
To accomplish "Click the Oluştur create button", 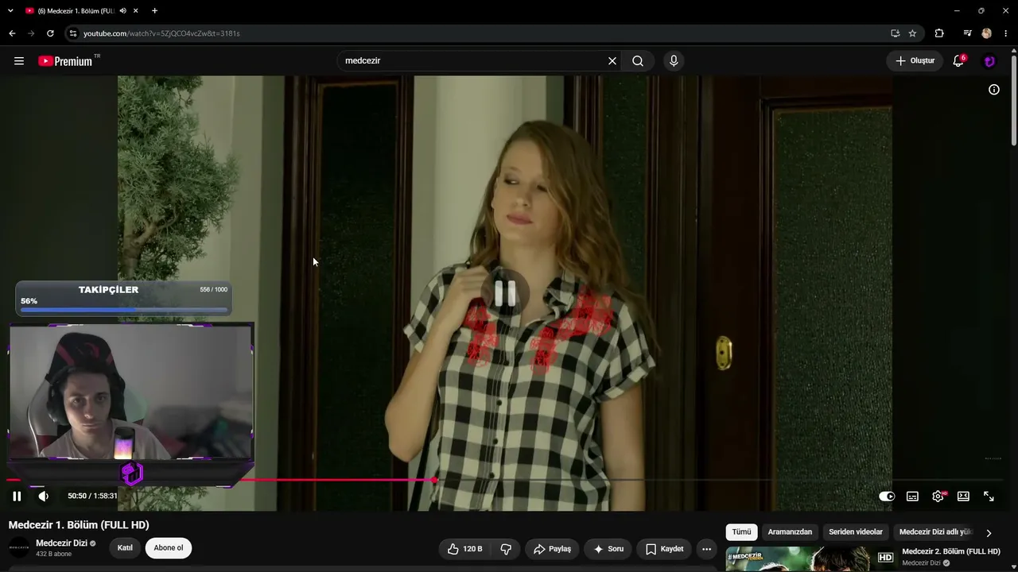I will [x=915, y=61].
